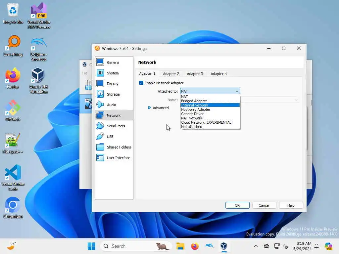The height and width of the screenshot is (254, 339).
Task: Click the Windows Start button
Action: [x=91, y=246]
